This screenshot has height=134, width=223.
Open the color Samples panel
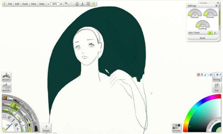(176, 128)
